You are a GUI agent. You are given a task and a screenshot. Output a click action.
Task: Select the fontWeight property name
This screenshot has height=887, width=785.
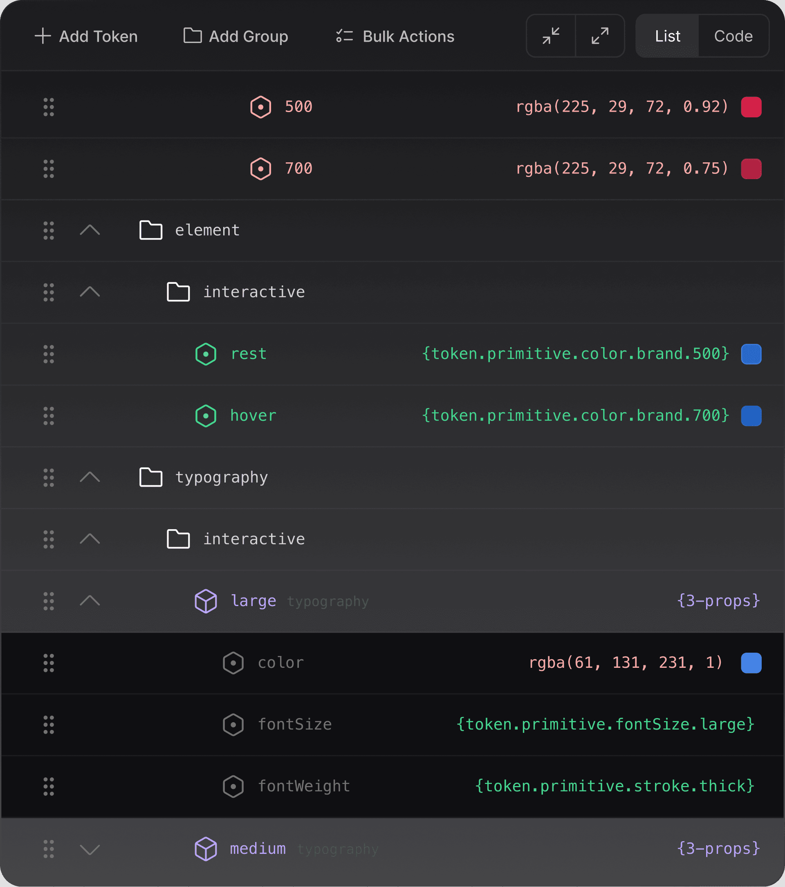(304, 786)
